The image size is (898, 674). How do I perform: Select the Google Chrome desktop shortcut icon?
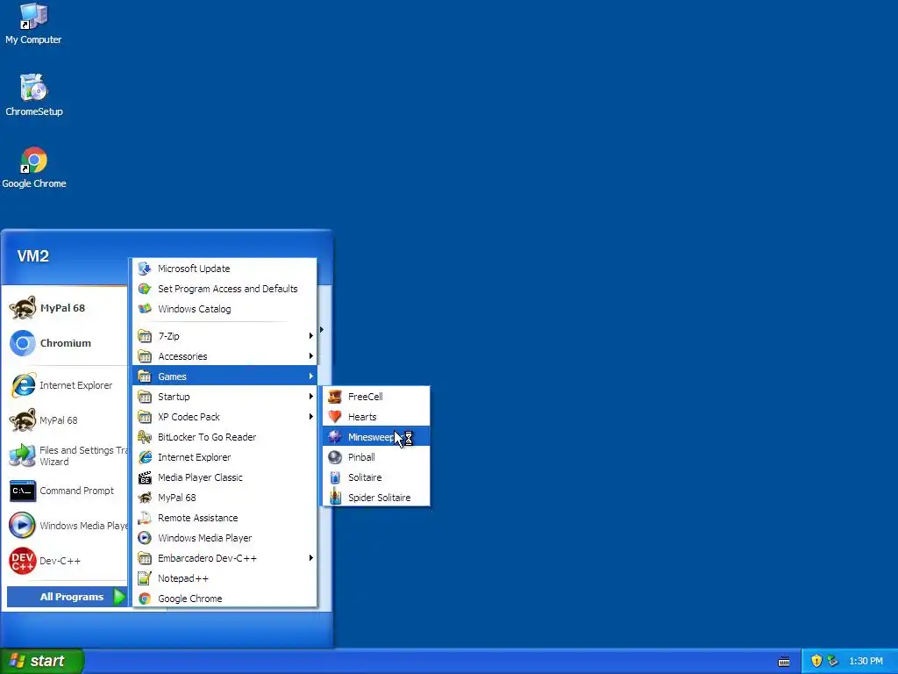tap(34, 168)
